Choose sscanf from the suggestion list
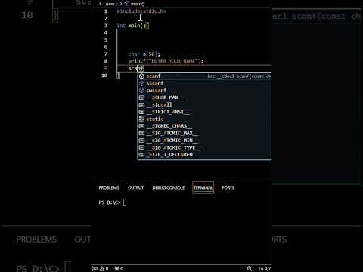This screenshot has width=363, height=272. click(205, 83)
